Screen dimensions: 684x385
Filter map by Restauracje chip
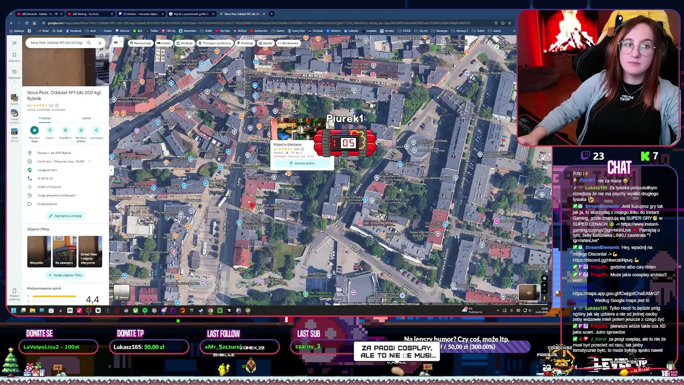click(141, 43)
